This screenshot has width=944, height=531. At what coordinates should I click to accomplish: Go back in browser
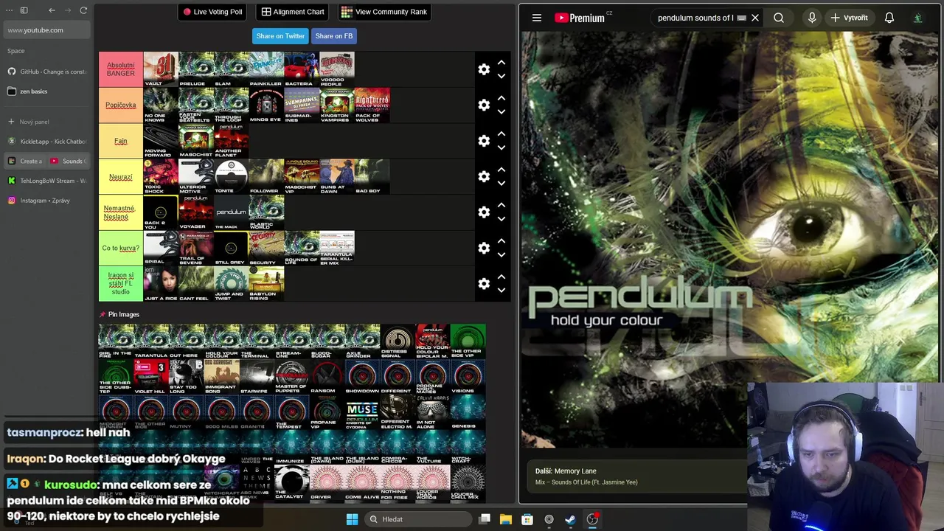coord(52,10)
